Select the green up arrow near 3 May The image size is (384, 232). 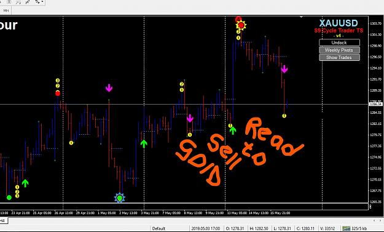(144, 144)
